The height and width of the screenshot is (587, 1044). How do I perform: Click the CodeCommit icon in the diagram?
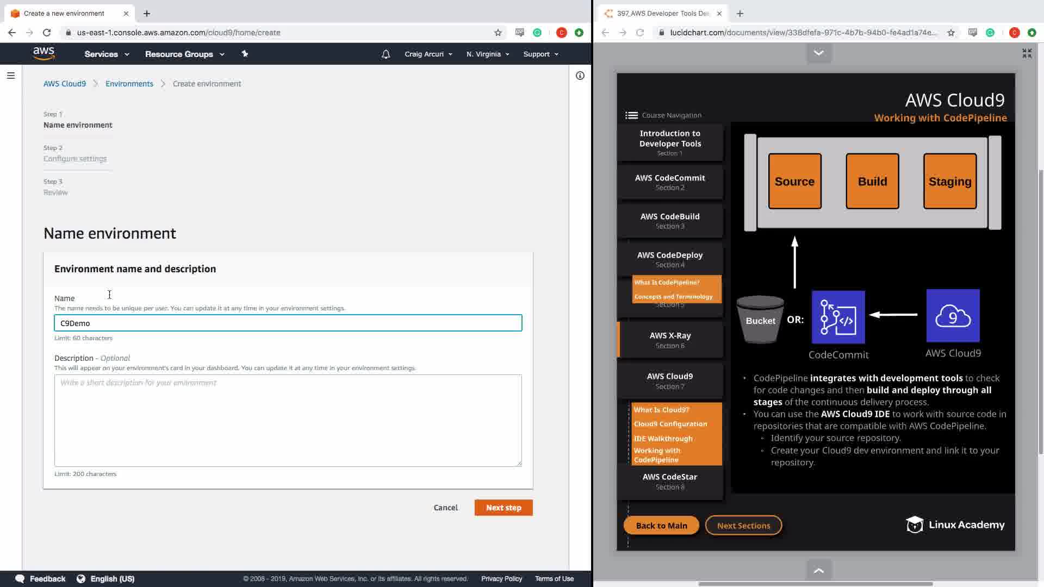tap(838, 317)
